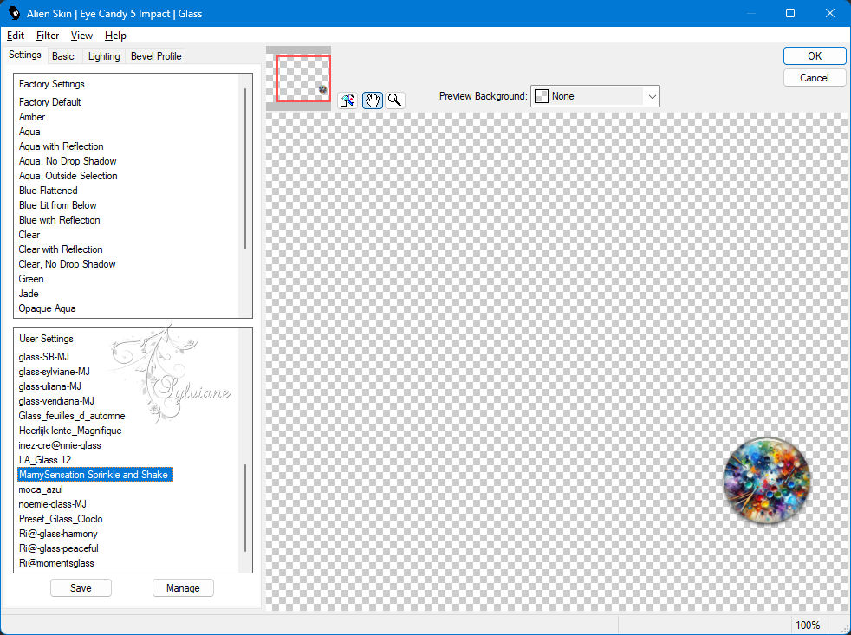Select the moca_azul user setting

pos(41,489)
